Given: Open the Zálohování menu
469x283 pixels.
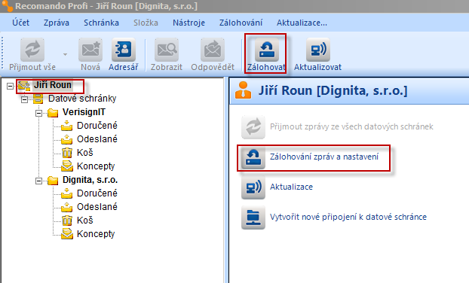Looking at the screenshot, I should tap(241, 23).
